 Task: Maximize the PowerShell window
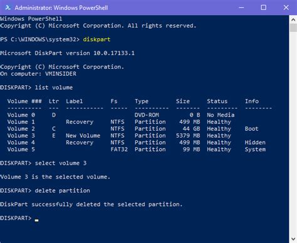pos(264,8)
